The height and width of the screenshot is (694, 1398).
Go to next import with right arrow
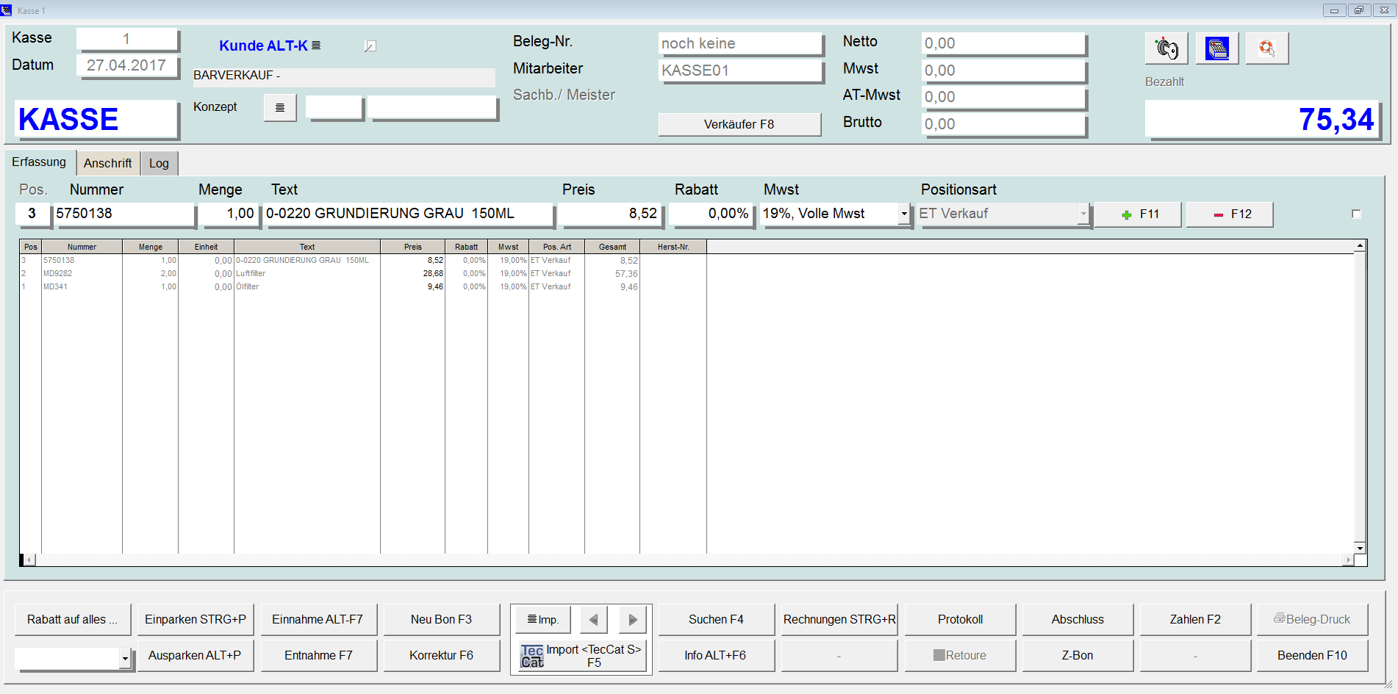633,620
